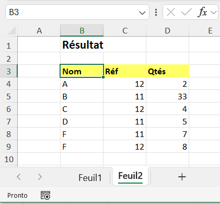Click Réf value 12 in row 9
The width and height of the screenshot is (220, 204).
[x=125, y=146]
